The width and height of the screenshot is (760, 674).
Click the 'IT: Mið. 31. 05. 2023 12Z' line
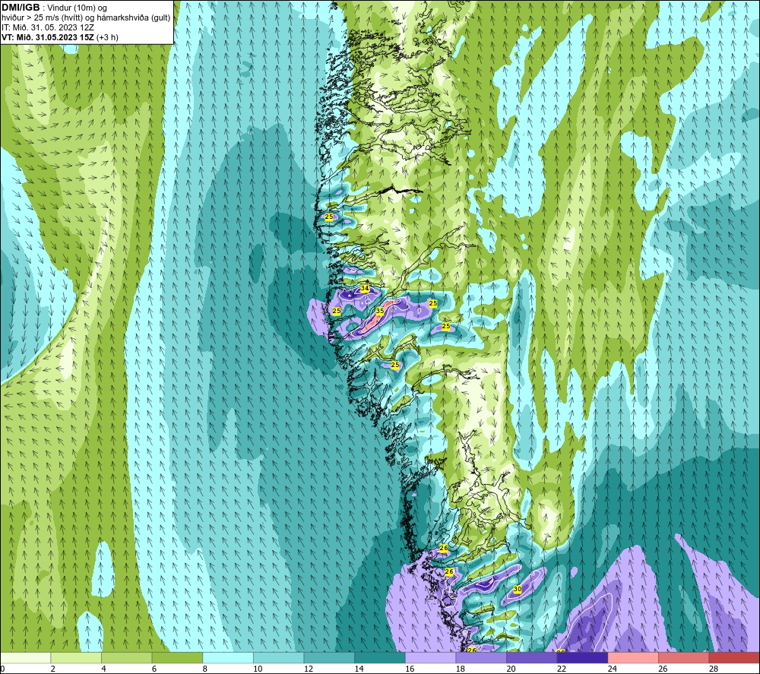pyautogui.click(x=47, y=27)
